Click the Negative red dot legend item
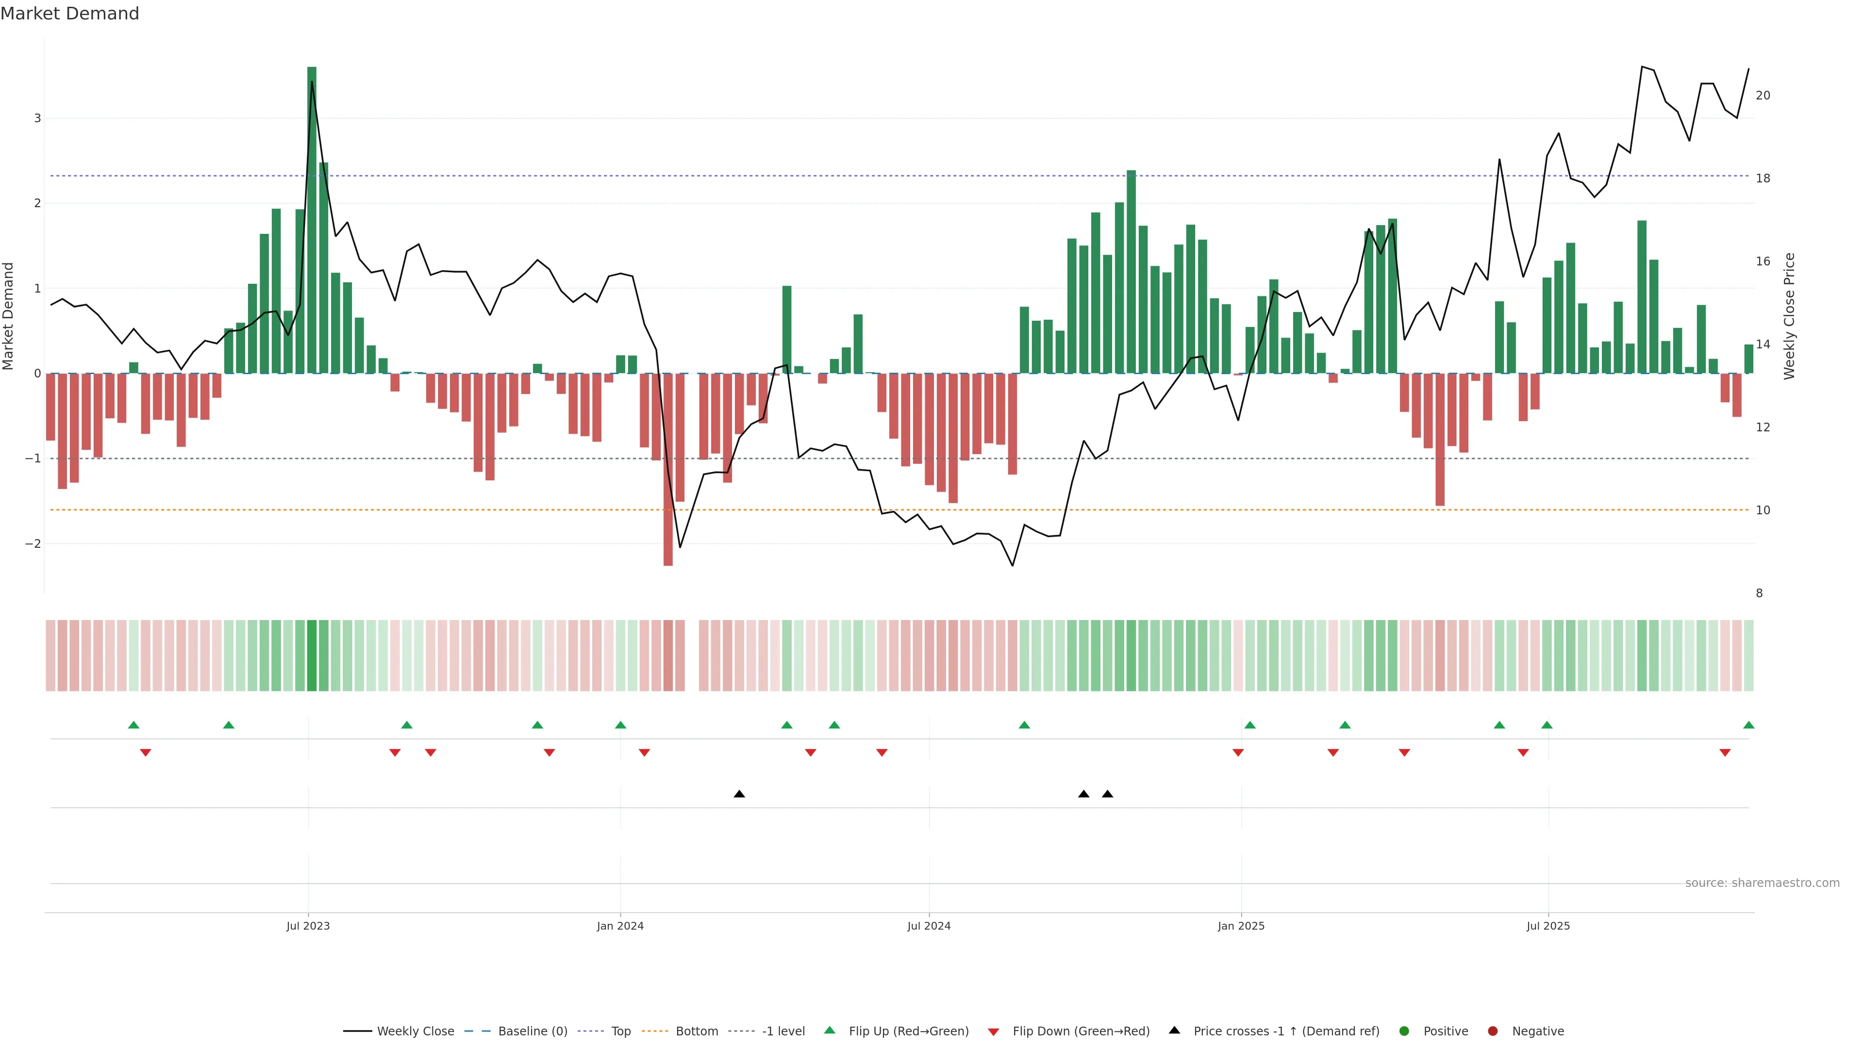The width and height of the screenshot is (1864, 1048). coord(1493,1032)
